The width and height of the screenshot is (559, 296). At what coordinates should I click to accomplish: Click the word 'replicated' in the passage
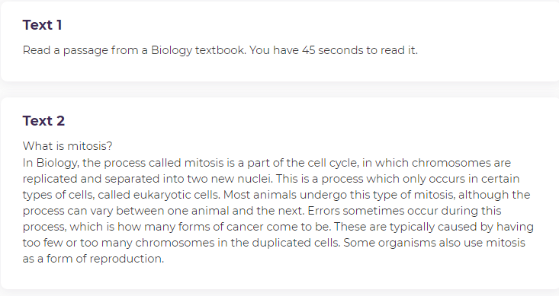click(x=50, y=179)
